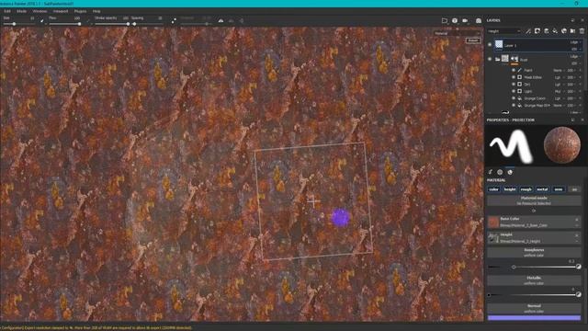
Task: Toggle size pen pressure icon
Action: click(x=41, y=20)
